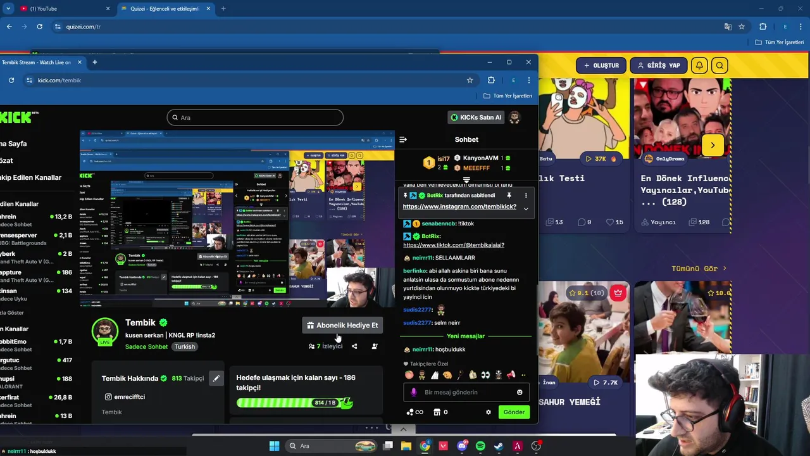810x456 pixels.
Task: Open the viewers list icon showing 7 İzleyici
Action: pyautogui.click(x=311, y=346)
